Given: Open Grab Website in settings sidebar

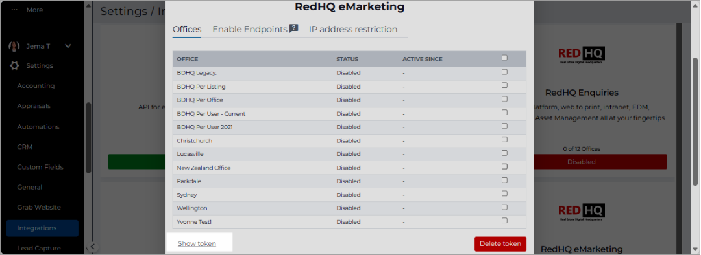Looking at the screenshot, I should [x=39, y=207].
